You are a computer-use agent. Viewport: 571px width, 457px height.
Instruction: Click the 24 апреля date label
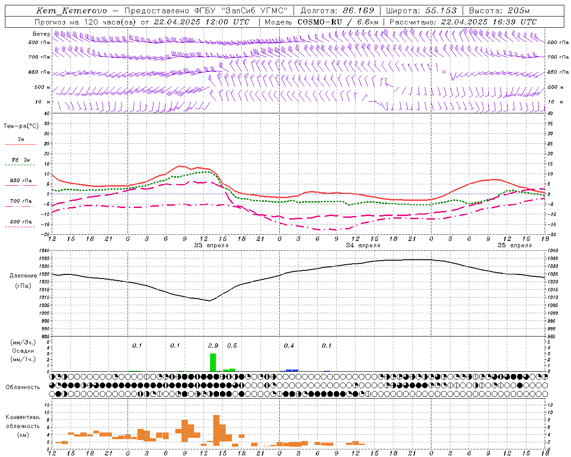(x=363, y=245)
